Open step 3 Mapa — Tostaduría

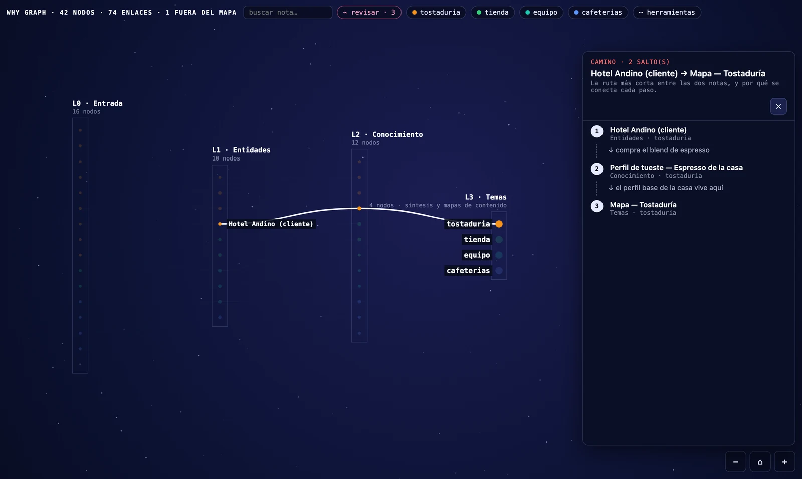(x=689, y=208)
